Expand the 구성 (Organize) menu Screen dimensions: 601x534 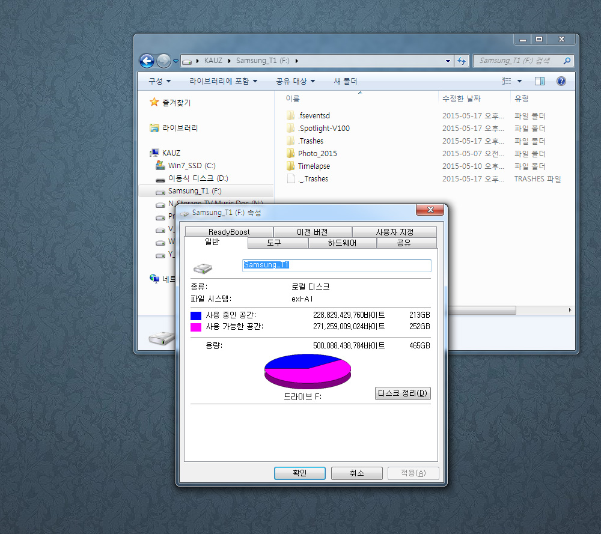[x=159, y=81]
